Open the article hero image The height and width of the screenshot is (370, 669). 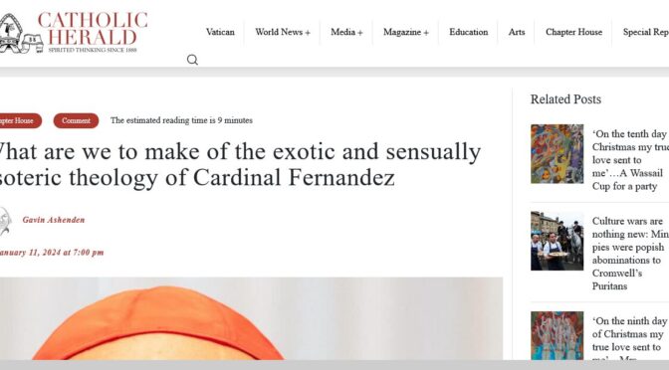click(x=251, y=319)
